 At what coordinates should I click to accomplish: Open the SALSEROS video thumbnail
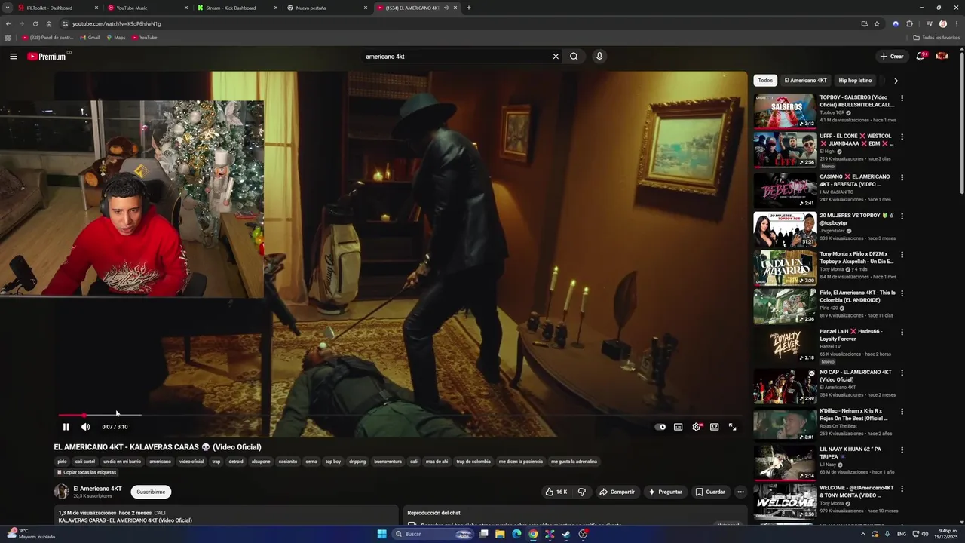[785, 111]
